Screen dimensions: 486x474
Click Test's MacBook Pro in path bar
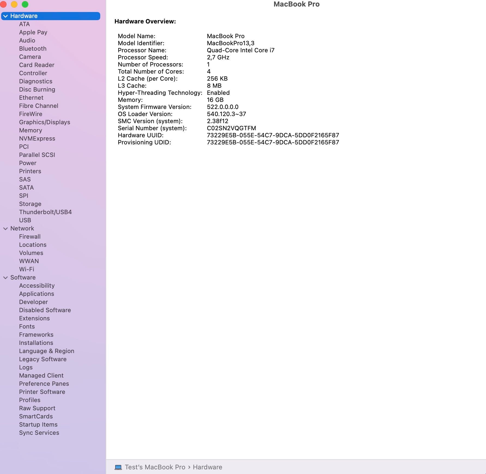pos(155,467)
